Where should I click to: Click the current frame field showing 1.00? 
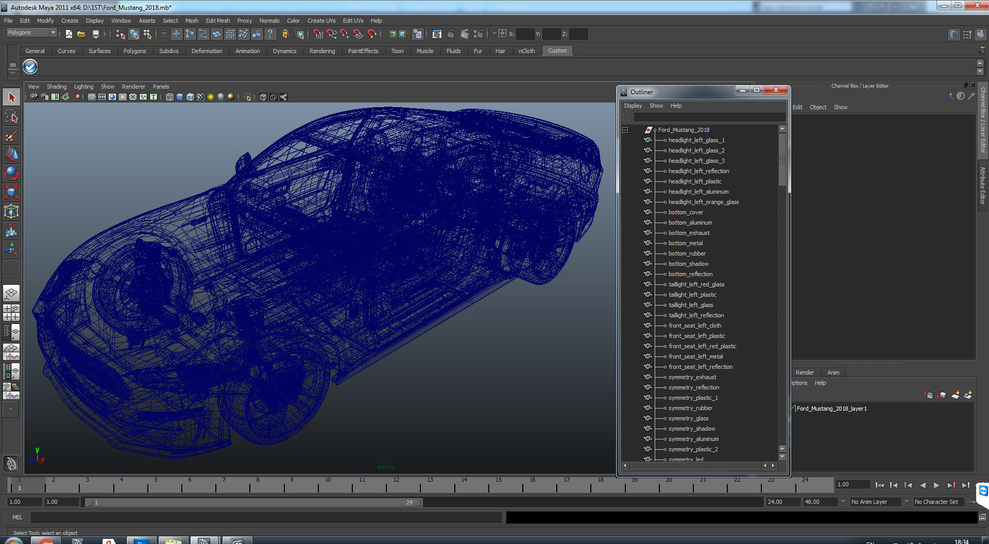852,484
